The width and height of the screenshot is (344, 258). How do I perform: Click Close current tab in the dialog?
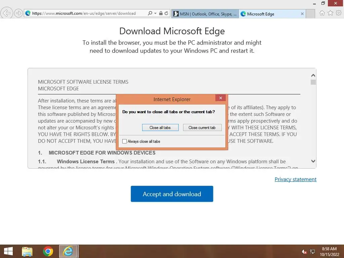tap(202, 127)
